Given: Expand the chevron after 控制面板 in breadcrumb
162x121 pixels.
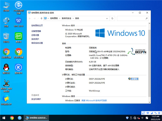Looking at the screenshot, I should (x=60, y=18).
